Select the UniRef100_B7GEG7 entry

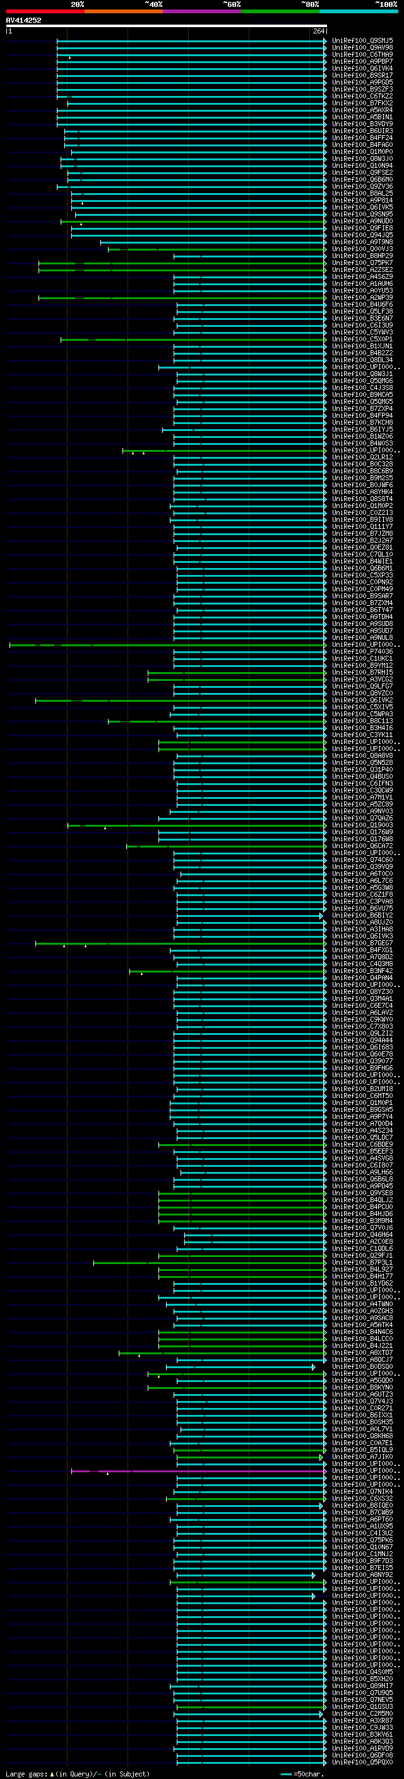pyautogui.click(x=362, y=943)
